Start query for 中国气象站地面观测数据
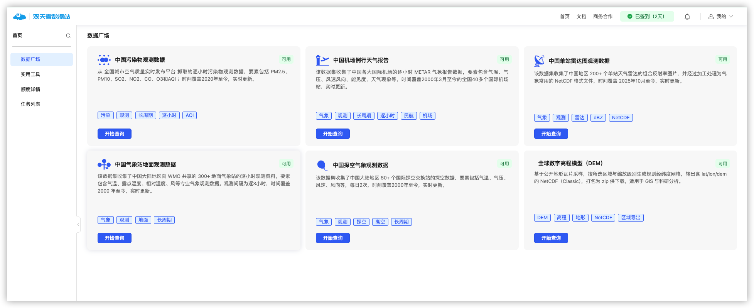The image size is (754, 308). 115,238
